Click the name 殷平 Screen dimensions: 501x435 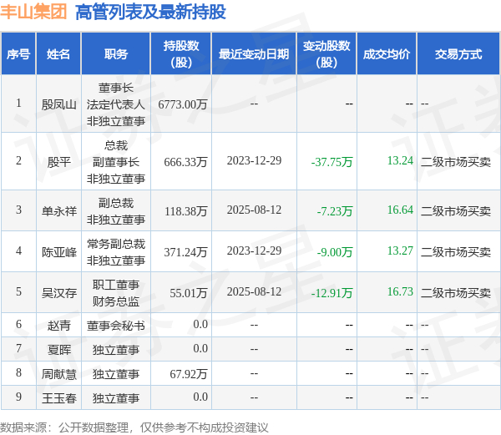click(x=58, y=162)
